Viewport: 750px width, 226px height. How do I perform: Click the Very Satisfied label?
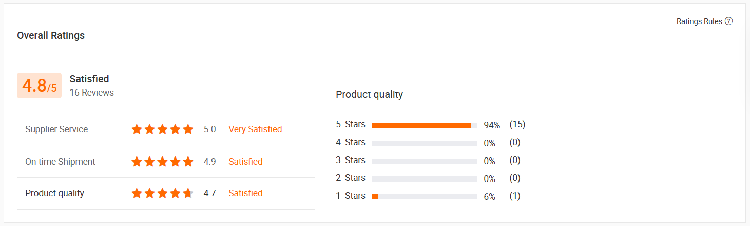pyautogui.click(x=255, y=129)
